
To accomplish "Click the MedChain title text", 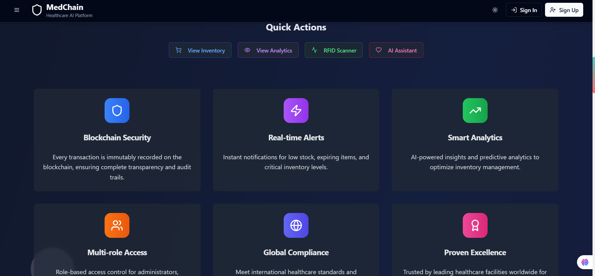I will (65, 7).
